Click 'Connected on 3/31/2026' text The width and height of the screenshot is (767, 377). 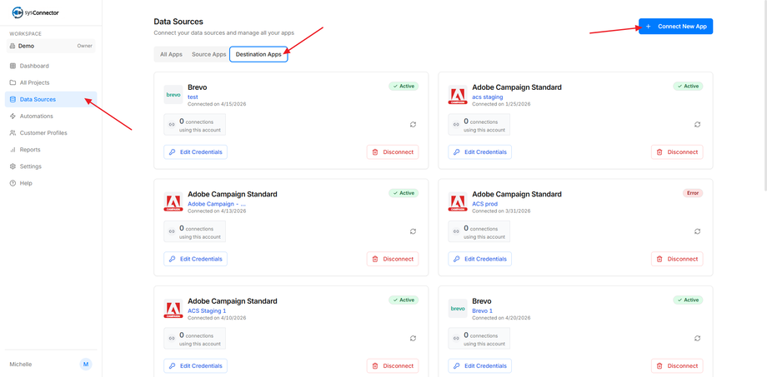pos(501,211)
